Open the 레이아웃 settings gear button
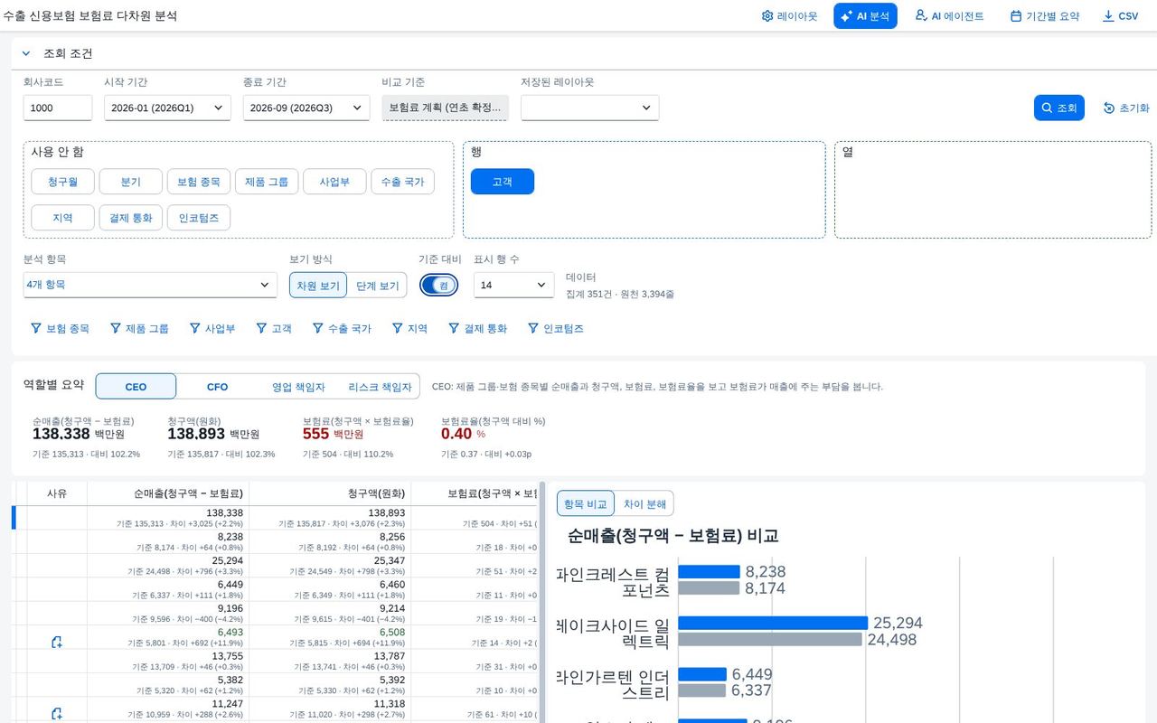This screenshot has height=723, width=1157. [x=789, y=16]
